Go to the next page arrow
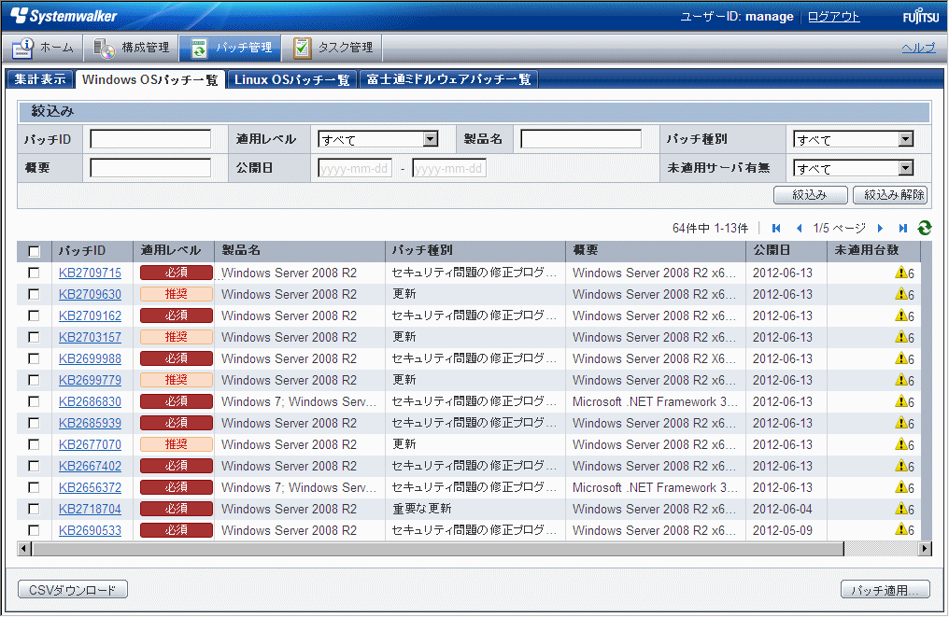 pyautogui.click(x=880, y=228)
